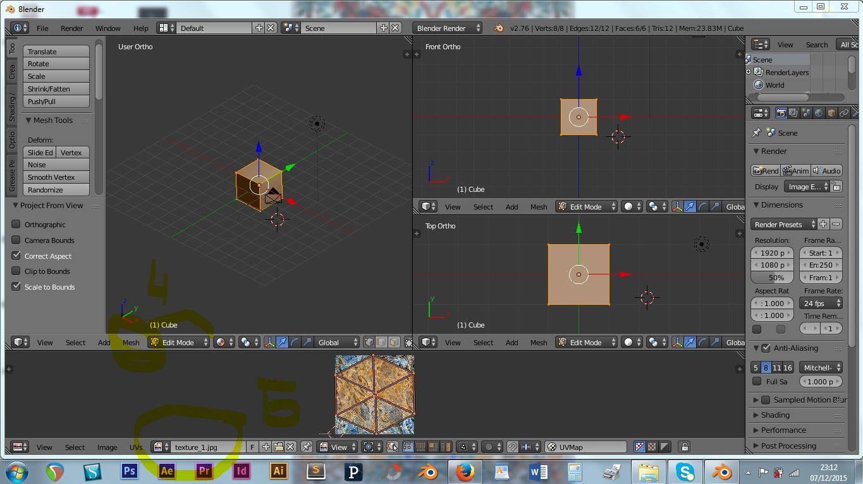Enable the Orthographic checkbox

coord(16,224)
